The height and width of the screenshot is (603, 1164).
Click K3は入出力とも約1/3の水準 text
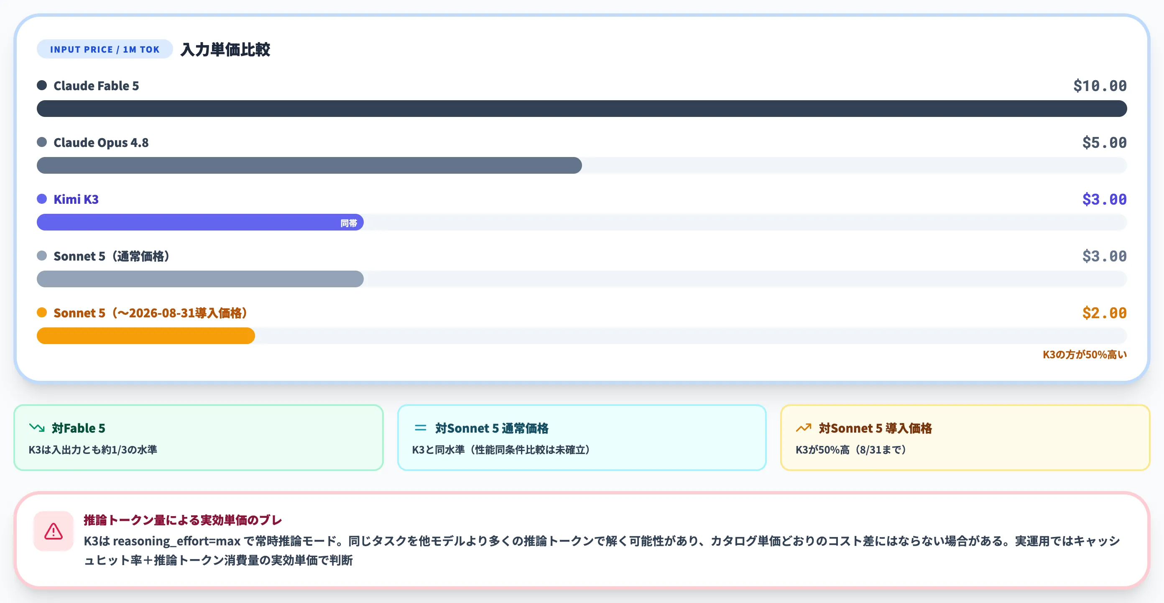coord(93,450)
